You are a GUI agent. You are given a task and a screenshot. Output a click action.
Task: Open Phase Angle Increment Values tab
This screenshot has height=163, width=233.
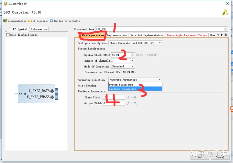click(187, 35)
